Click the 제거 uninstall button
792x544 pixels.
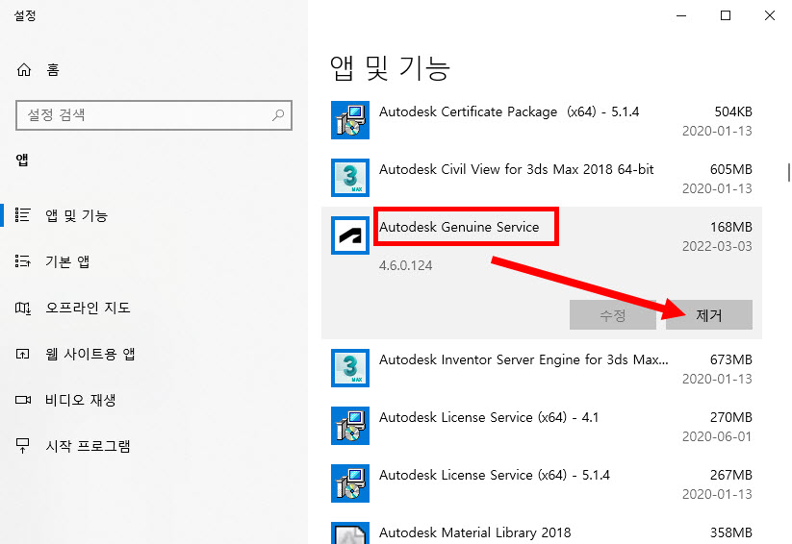pos(708,315)
